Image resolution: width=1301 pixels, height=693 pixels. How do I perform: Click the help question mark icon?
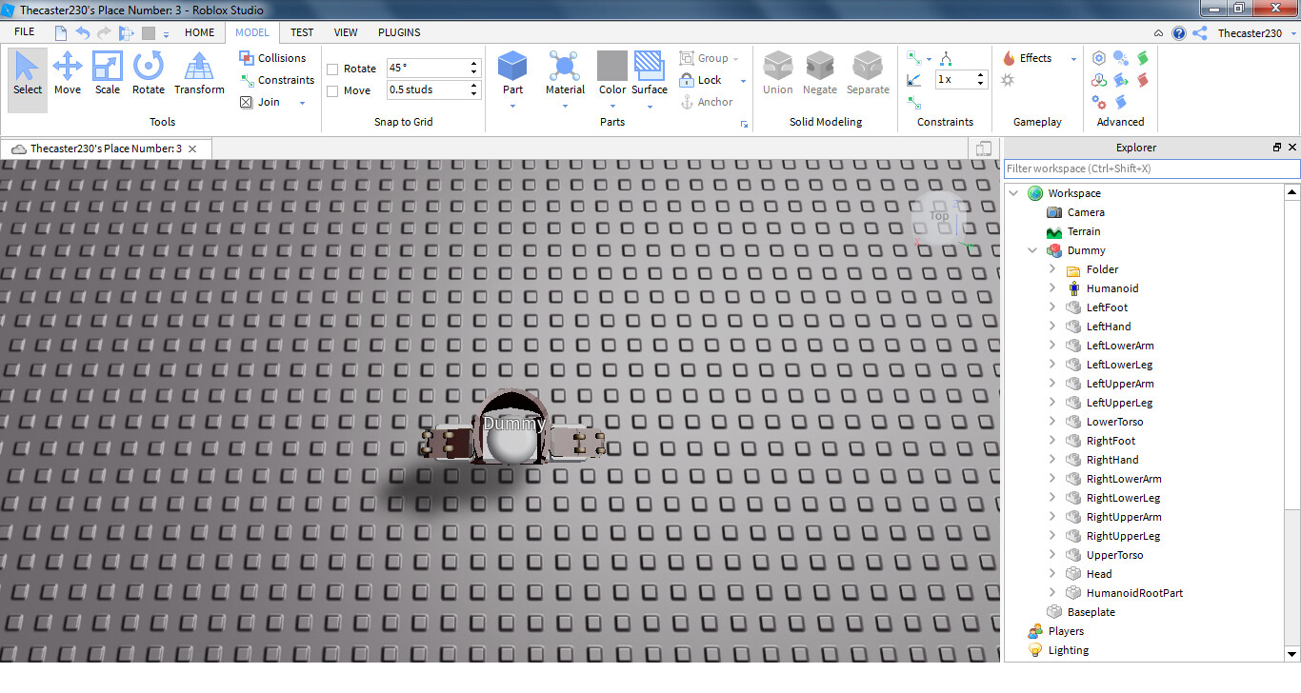click(x=1179, y=33)
